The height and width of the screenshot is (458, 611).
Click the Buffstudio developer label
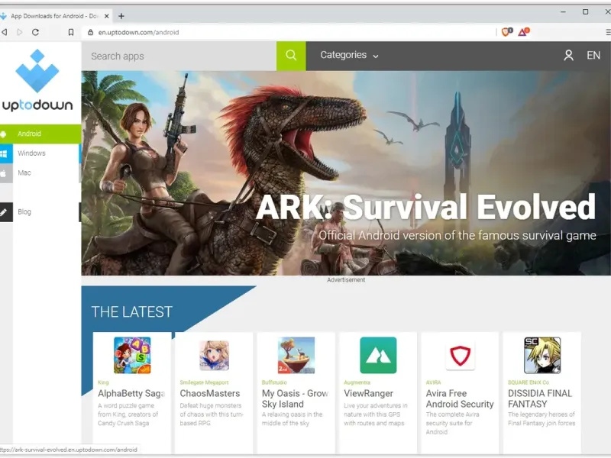[274, 382]
